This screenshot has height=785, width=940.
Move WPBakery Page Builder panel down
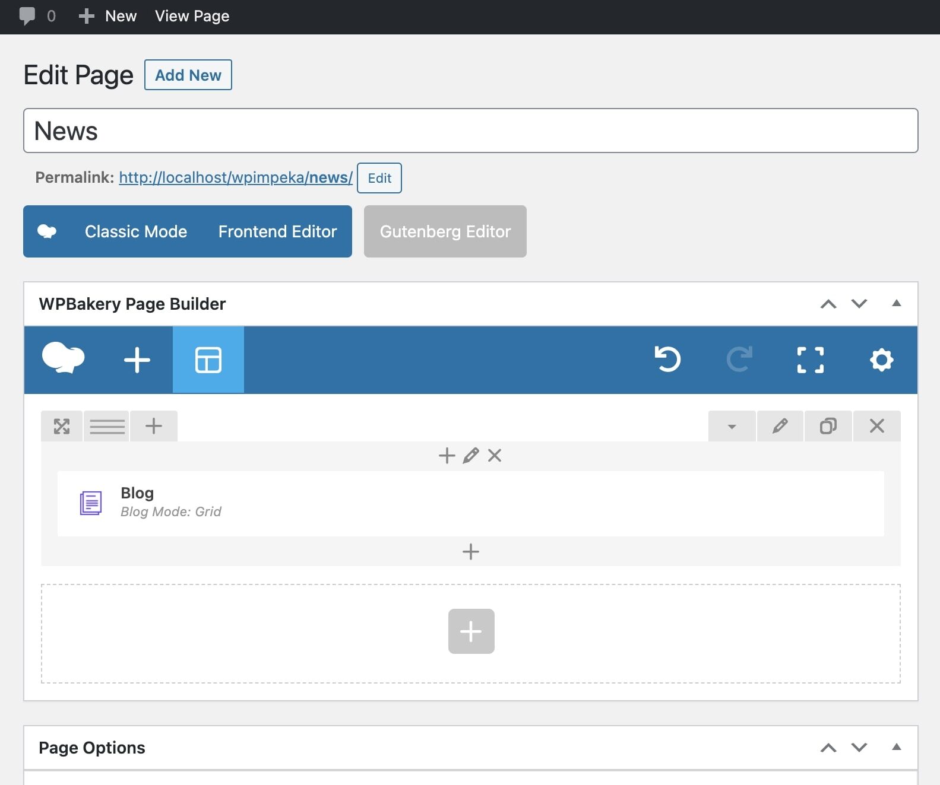859,304
